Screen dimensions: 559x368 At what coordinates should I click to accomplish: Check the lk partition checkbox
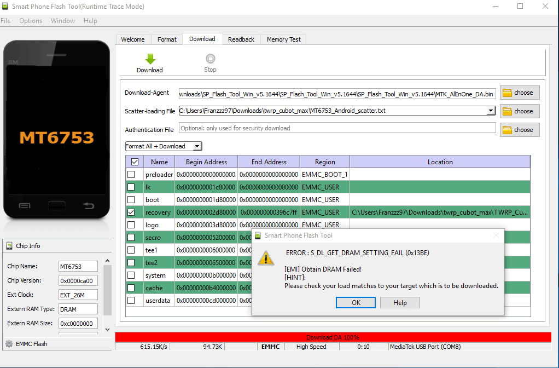[131, 187]
